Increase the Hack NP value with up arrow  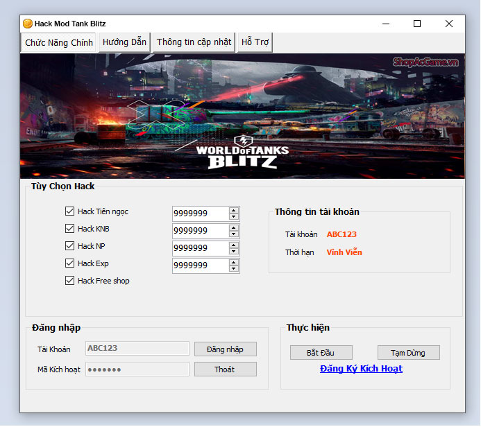(234, 245)
